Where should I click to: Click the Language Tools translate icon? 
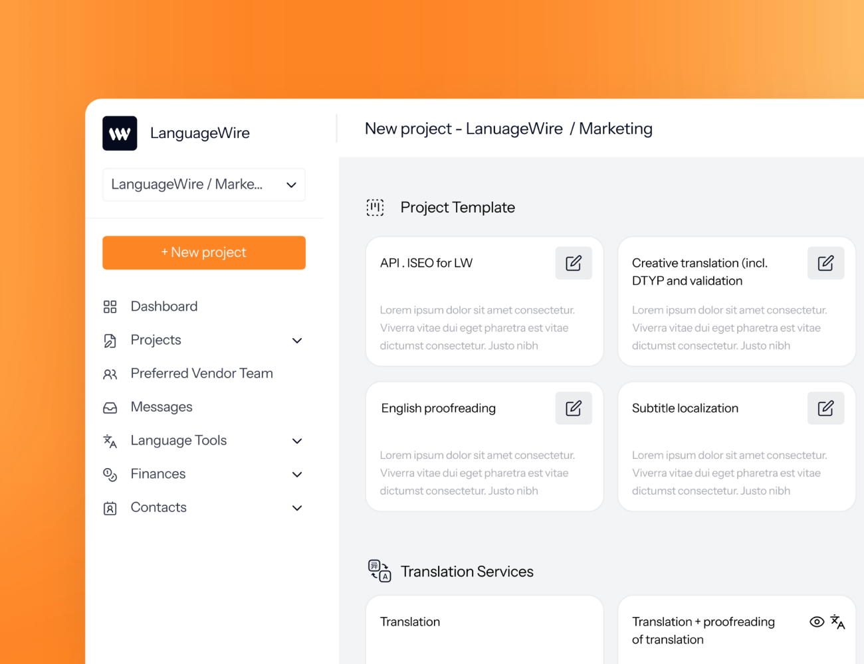pyautogui.click(x=110, y=440)
